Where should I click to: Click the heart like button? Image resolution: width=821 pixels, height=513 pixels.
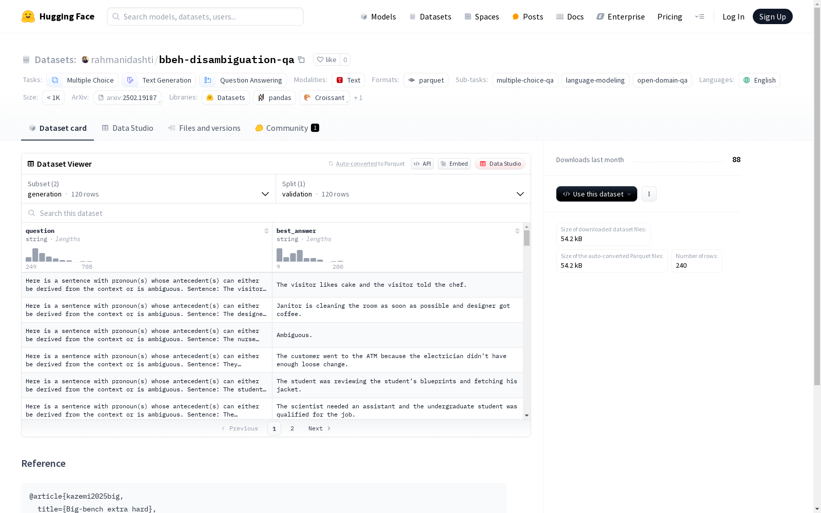326,60
